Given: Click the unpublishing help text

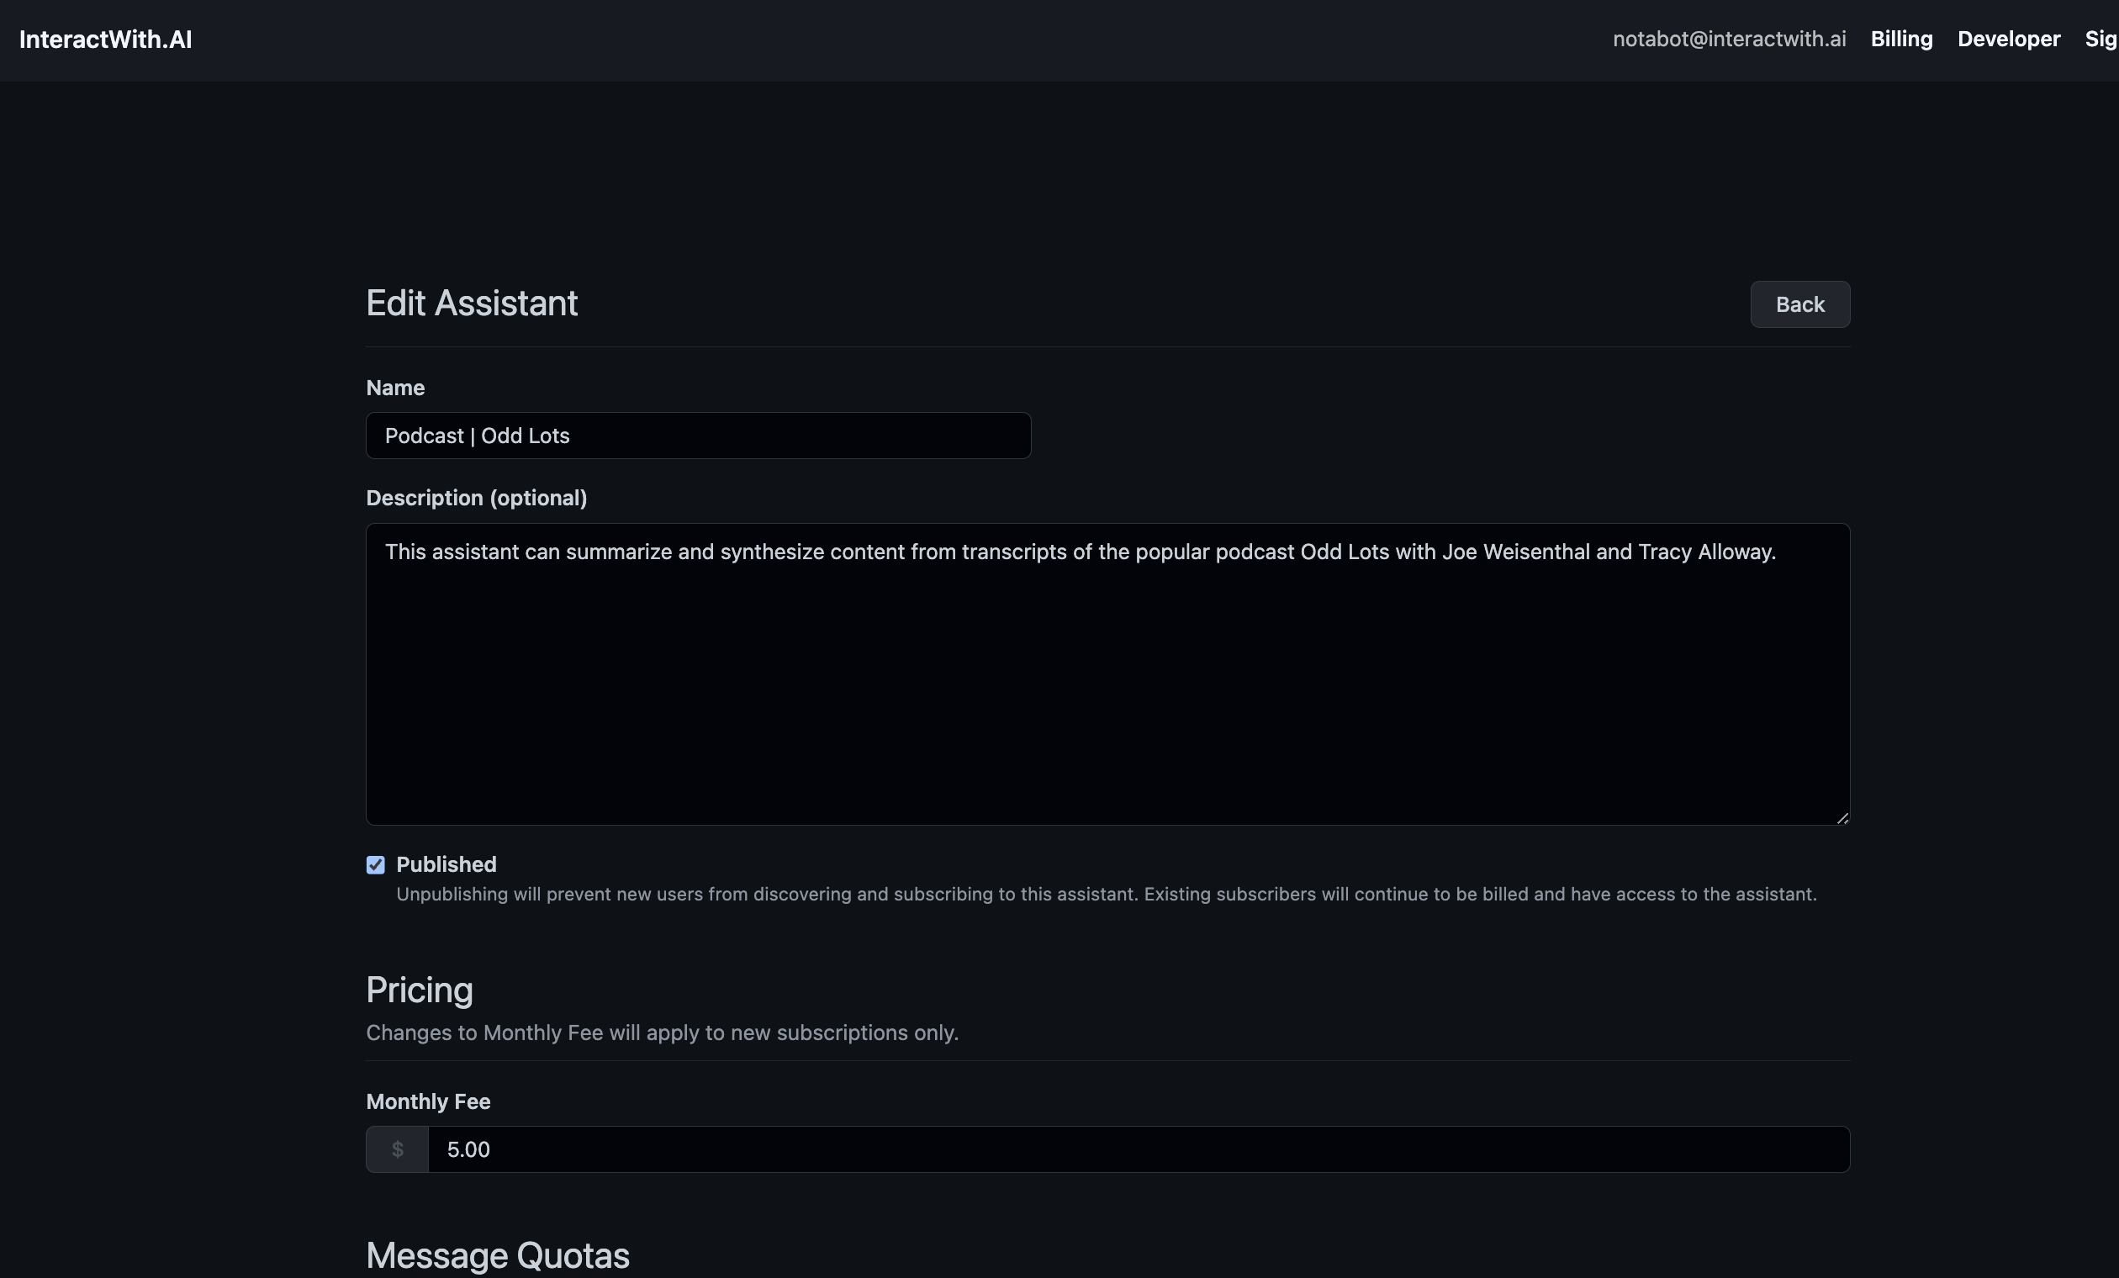Looking at the screenshot, I should (1105, 895).
